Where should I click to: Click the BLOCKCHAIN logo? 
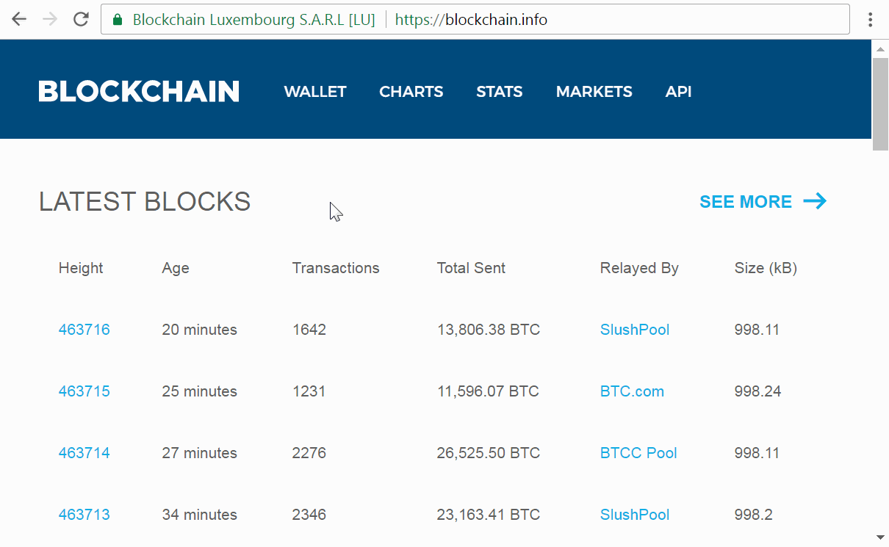tap(139, 92)
